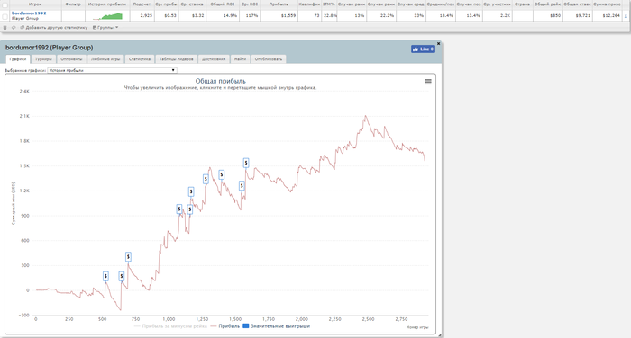Remove the row with the x link
The height and width of the screenshot is (338, 631).
coord(626,15)
